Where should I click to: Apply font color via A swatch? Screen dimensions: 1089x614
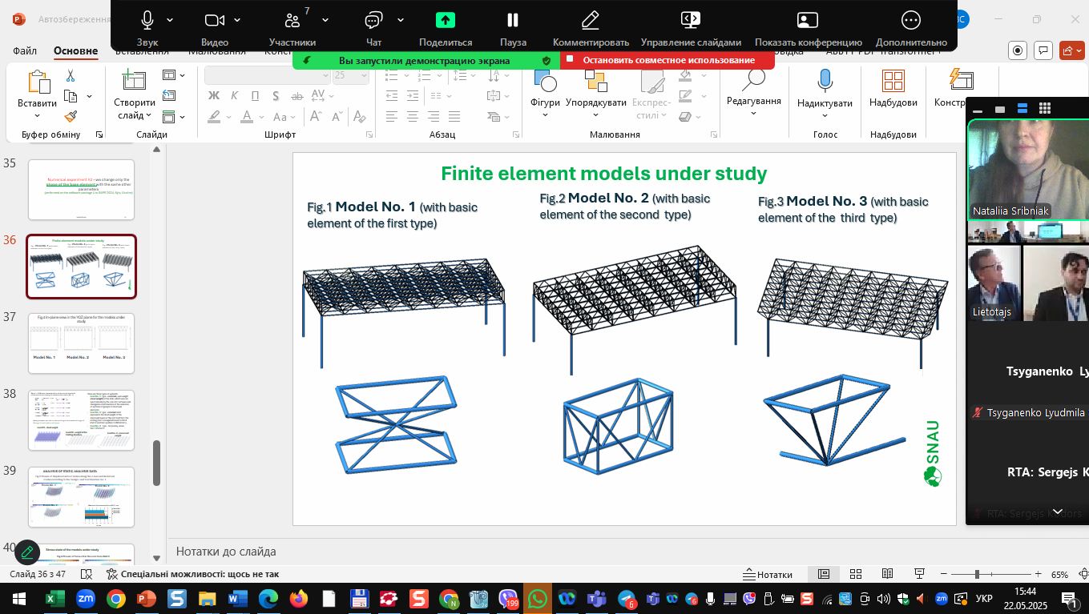click(x=248, y=117)
